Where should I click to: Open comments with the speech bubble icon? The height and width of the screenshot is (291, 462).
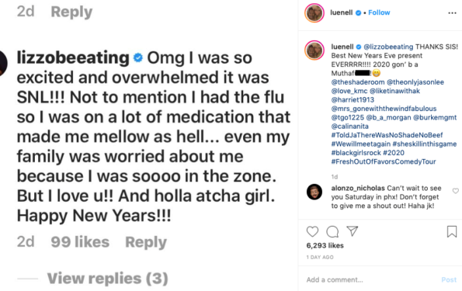(x=332, y=231)
